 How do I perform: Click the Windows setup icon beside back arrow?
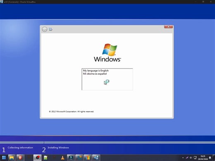point(50,29)
